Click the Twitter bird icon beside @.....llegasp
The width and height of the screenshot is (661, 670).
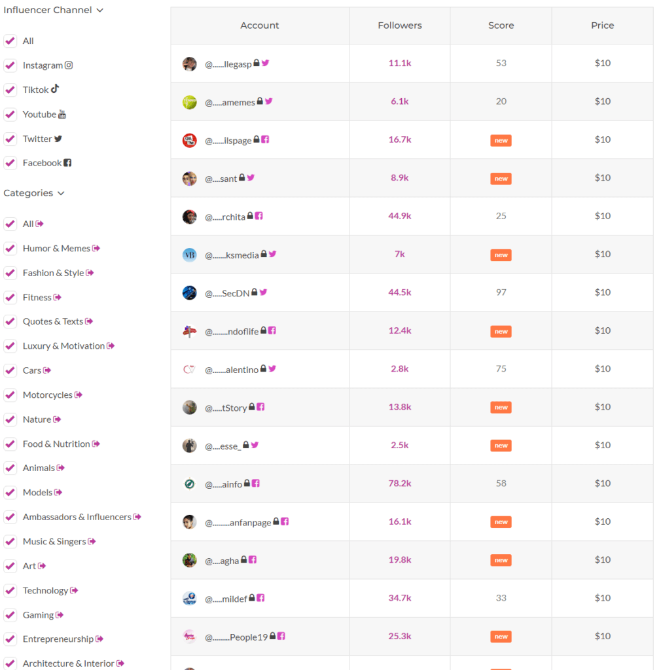264,63
